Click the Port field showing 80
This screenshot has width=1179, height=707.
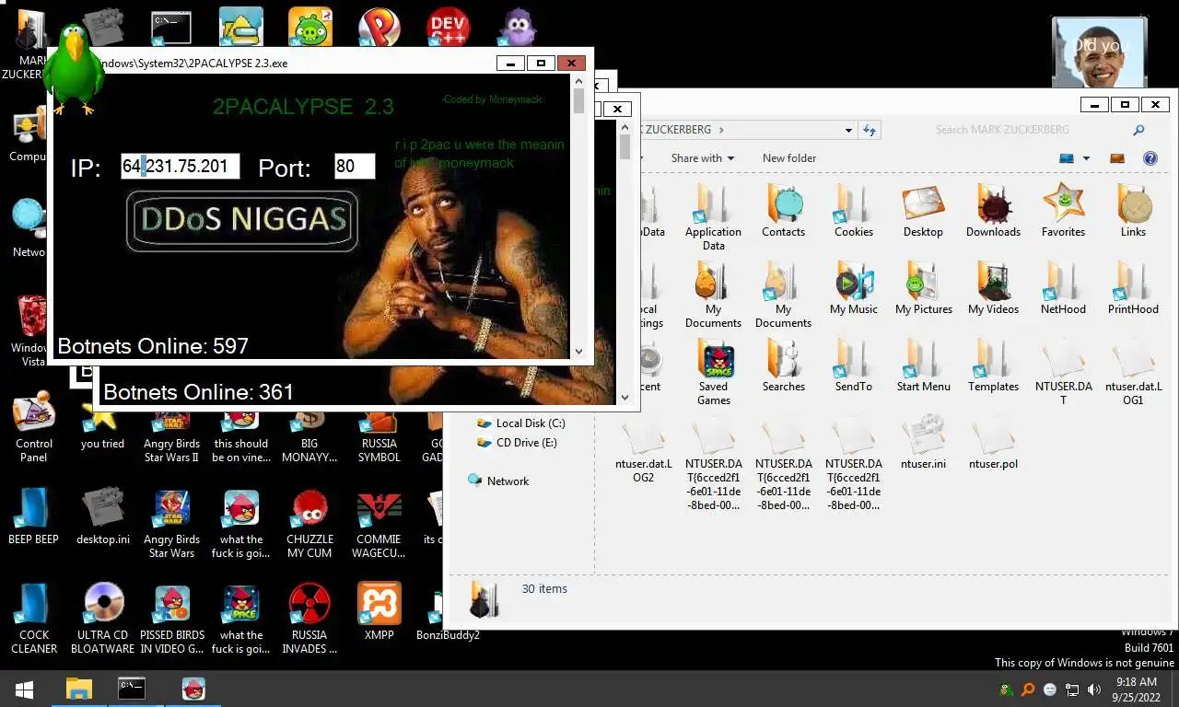(354, 167)
